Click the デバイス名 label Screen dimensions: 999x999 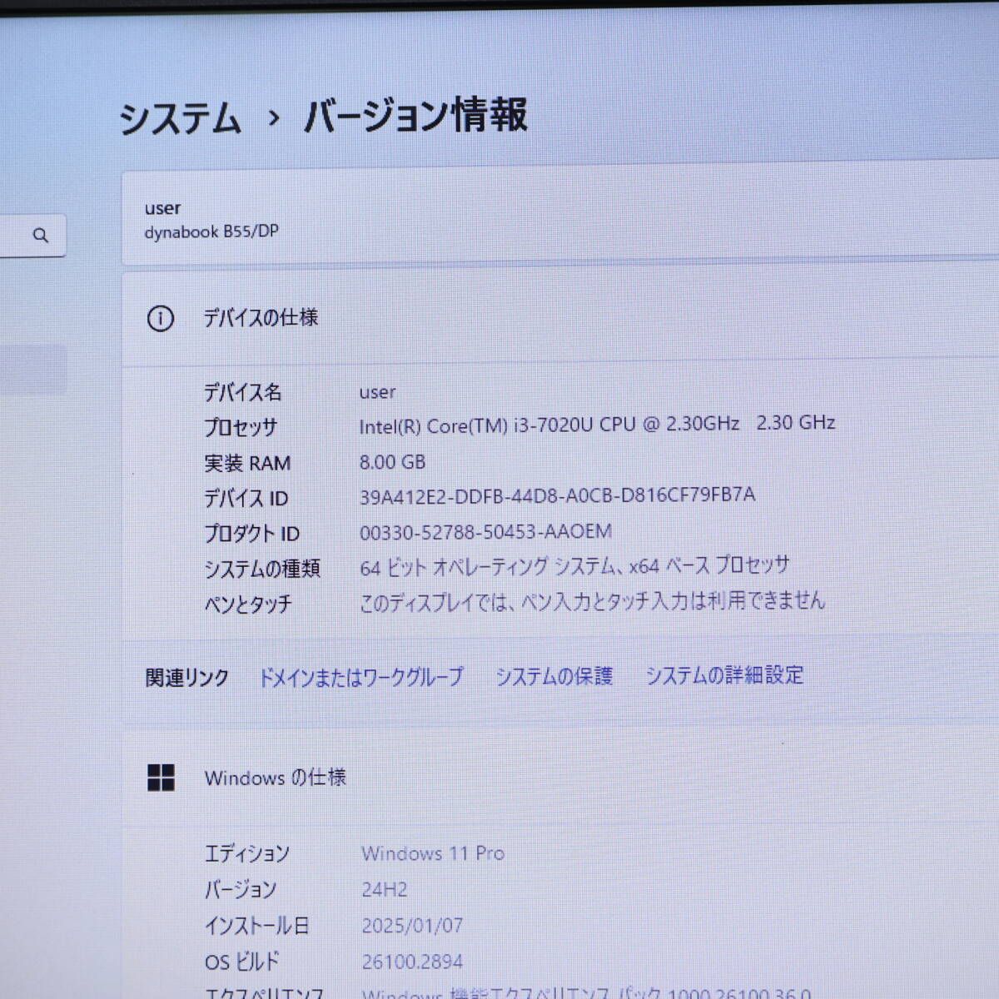coord(243,392)
